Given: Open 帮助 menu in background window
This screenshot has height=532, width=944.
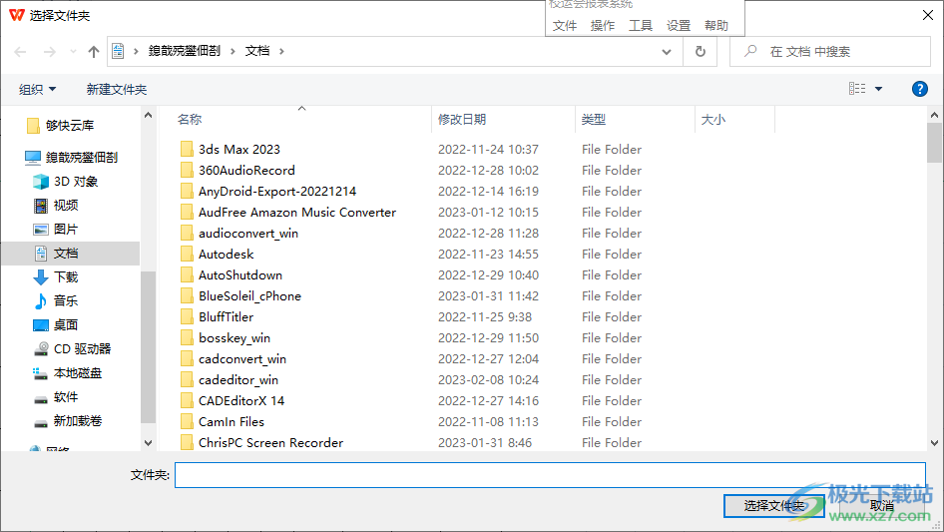Looking at the screenshot, I should (x=716, y=26).
